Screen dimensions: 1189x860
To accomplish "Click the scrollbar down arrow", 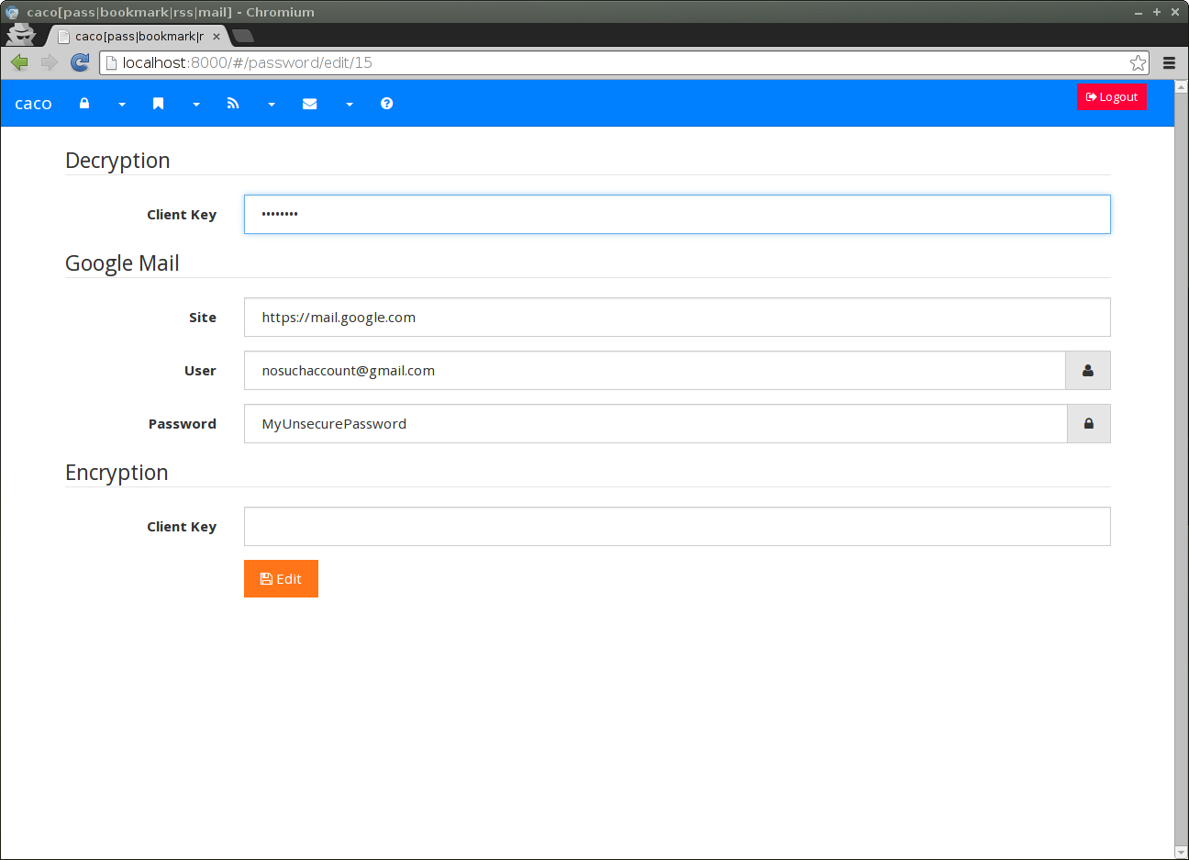I will point(1181,853).
